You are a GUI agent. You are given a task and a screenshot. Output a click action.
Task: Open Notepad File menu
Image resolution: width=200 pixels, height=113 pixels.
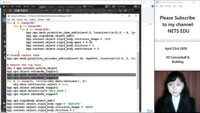pyautogui.click(x=157, y=6)
